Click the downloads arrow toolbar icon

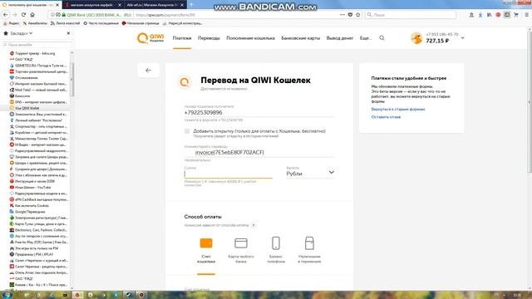pyautogui.click(x=480, y=15)
